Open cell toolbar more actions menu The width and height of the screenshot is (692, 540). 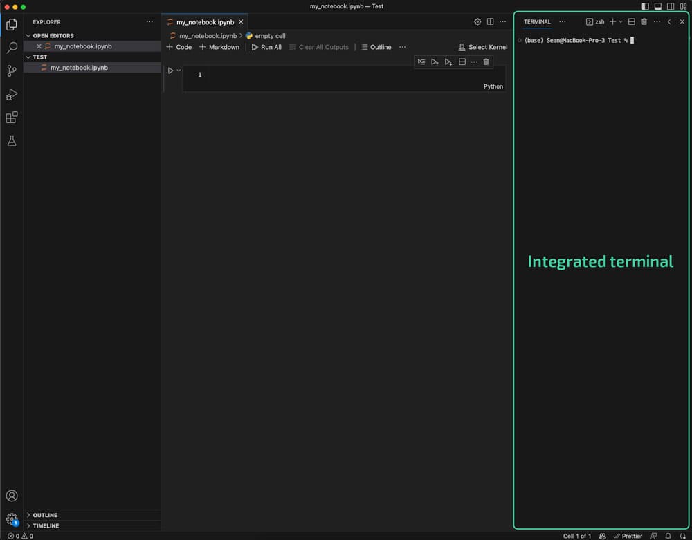(x=475, y=62)
